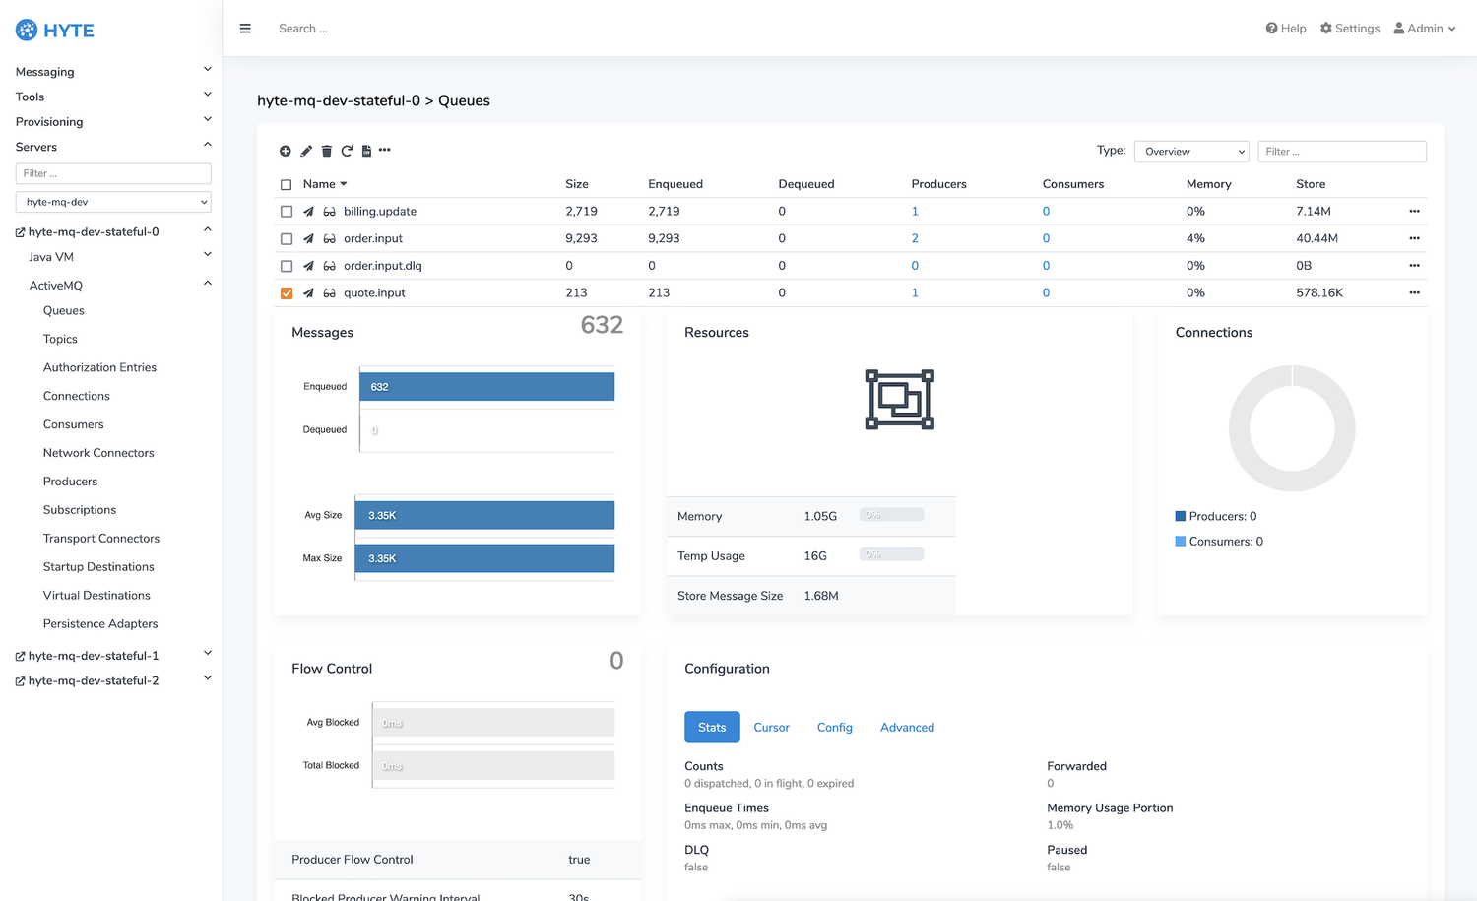Open the Type Overview dropdown
This screenshot has height=901, width=1477.
1191,152
